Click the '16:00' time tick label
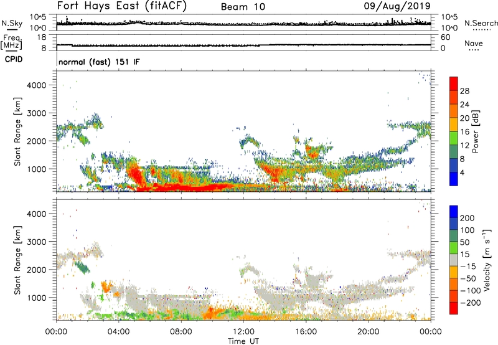This screenshot has width=498, height=345. click(306, 332)
